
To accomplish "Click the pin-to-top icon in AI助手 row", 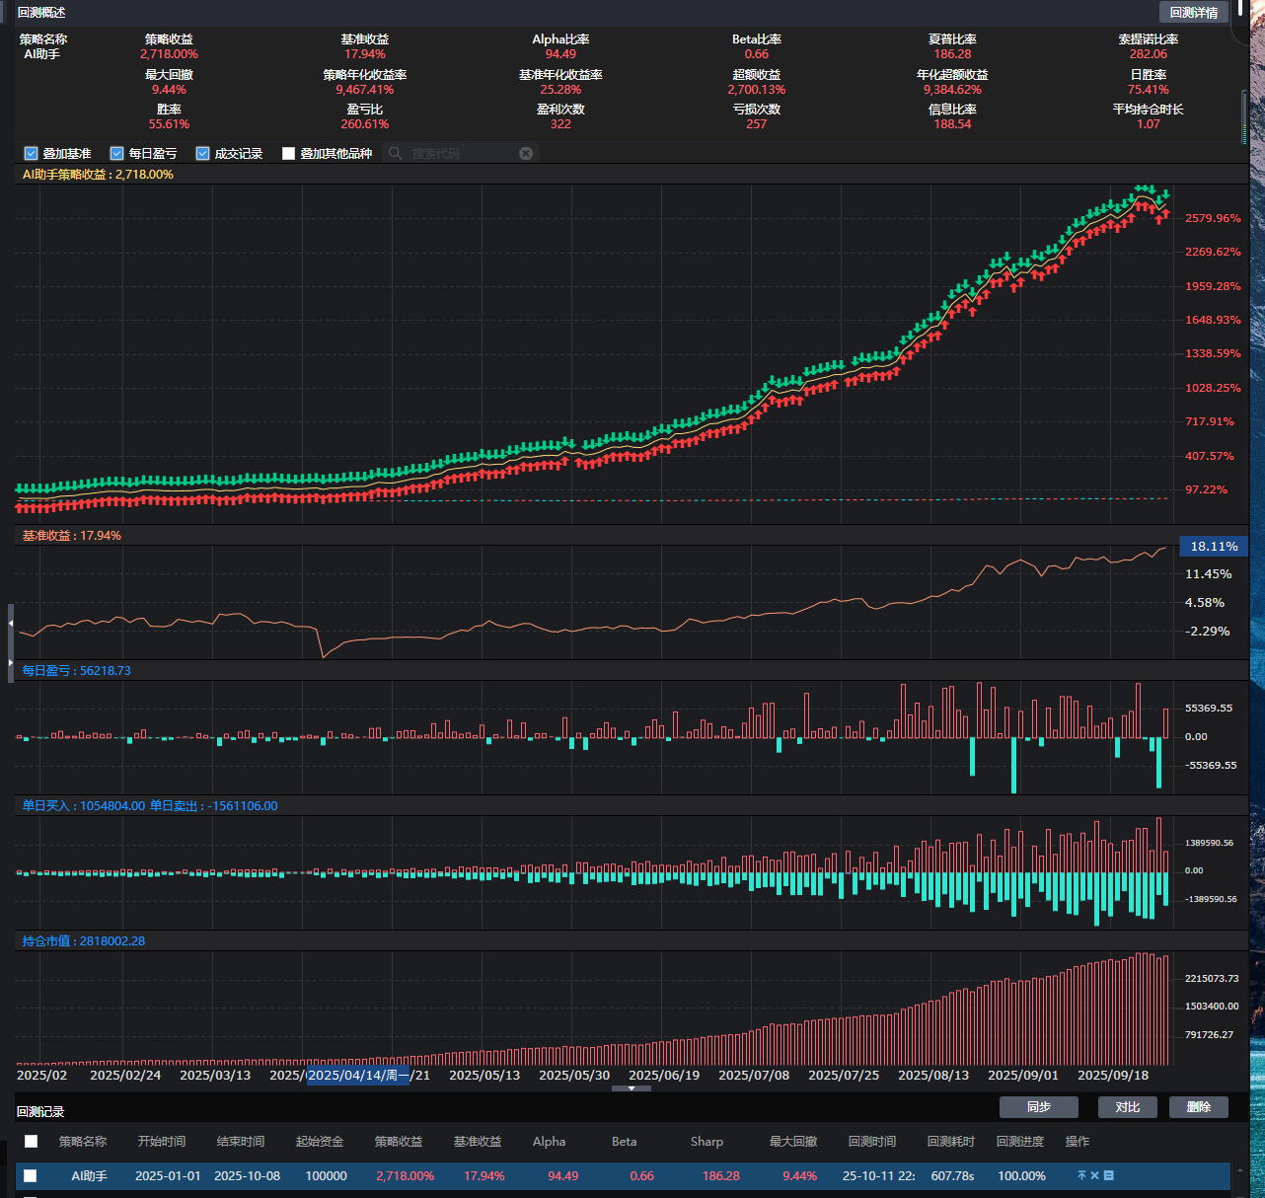I will 1081,1175.
